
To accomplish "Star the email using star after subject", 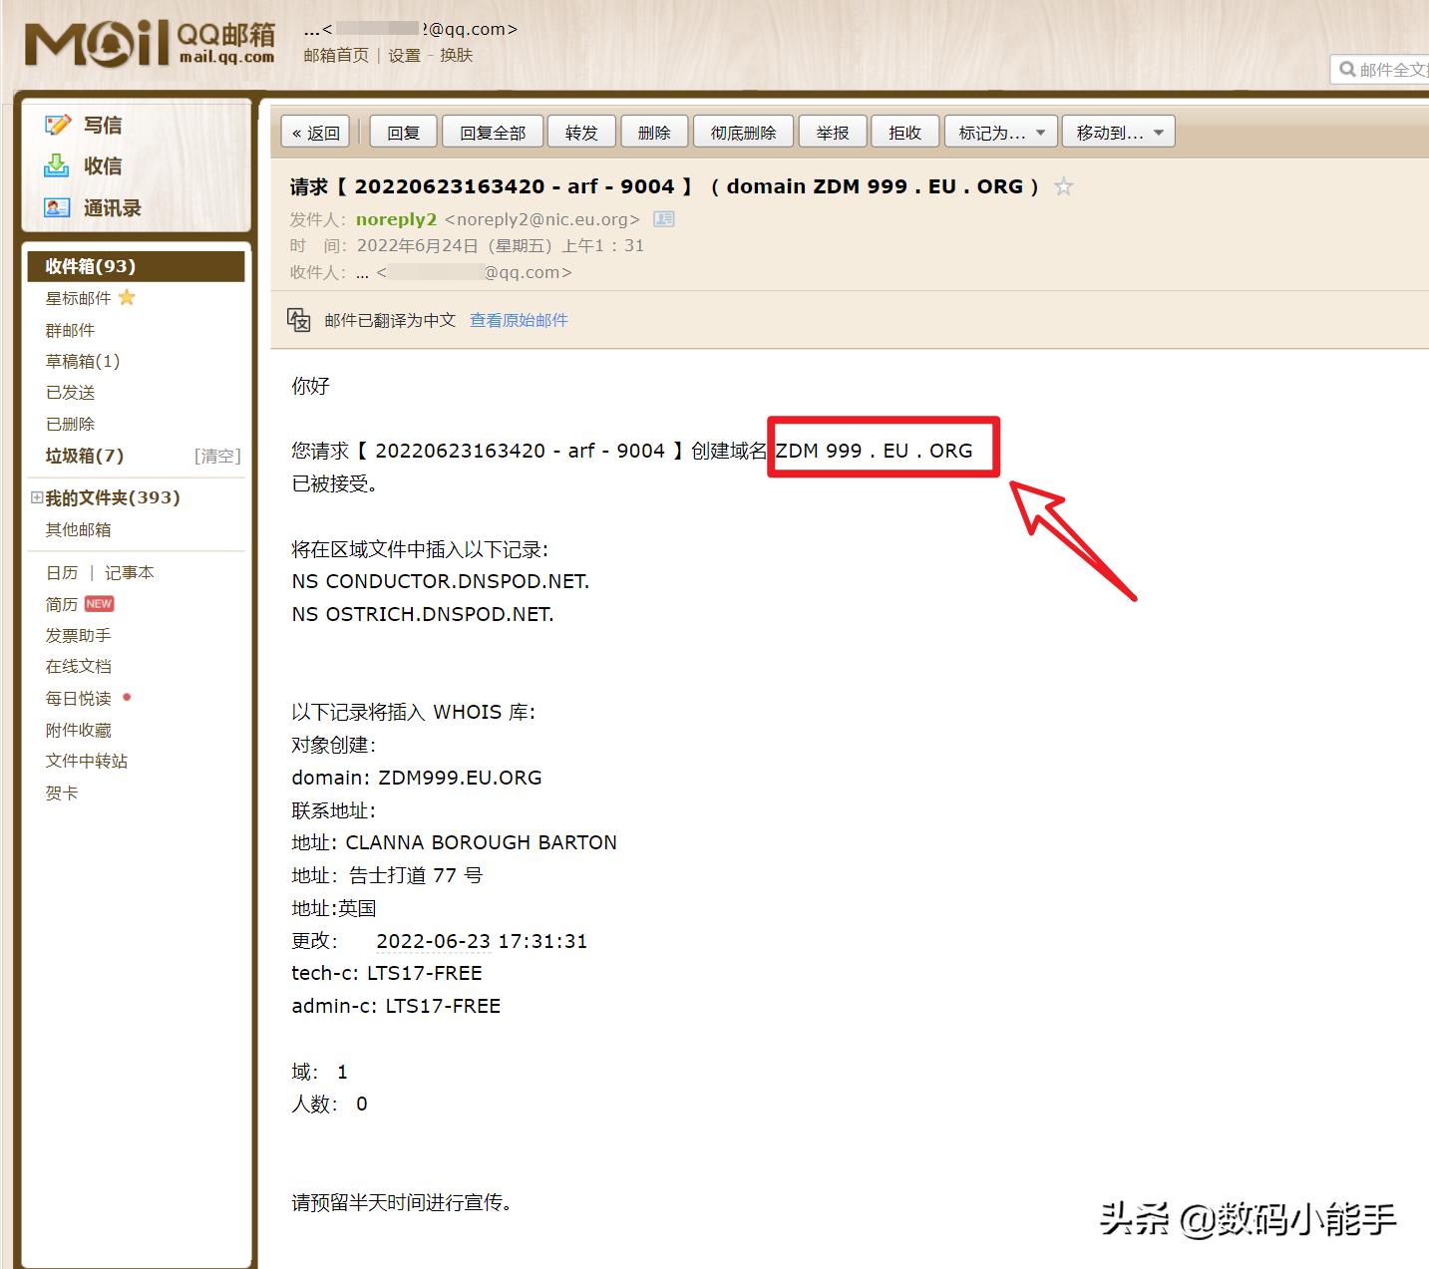I will 1063,185.
